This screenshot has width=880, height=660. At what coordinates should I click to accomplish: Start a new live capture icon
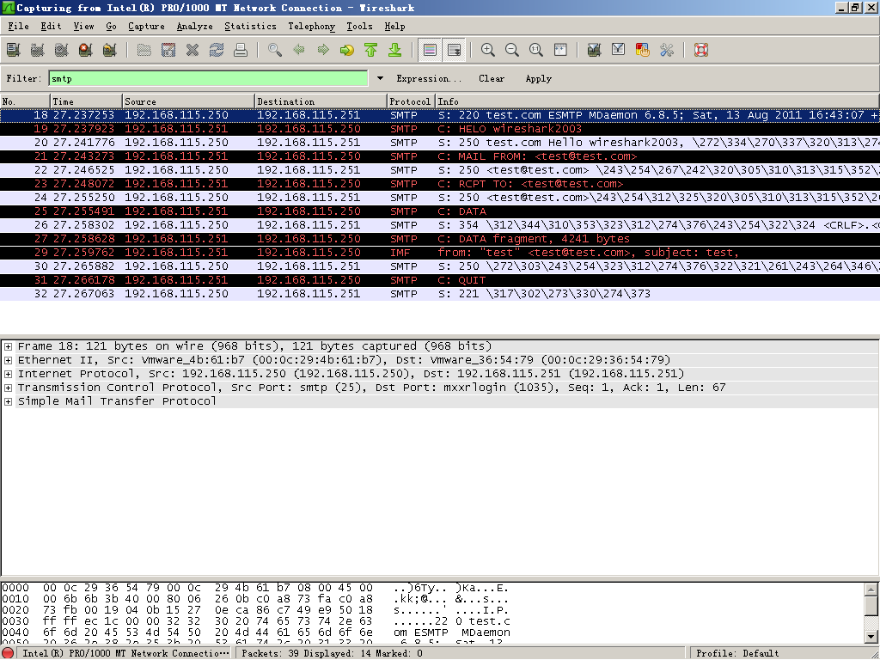coord(62,50)
